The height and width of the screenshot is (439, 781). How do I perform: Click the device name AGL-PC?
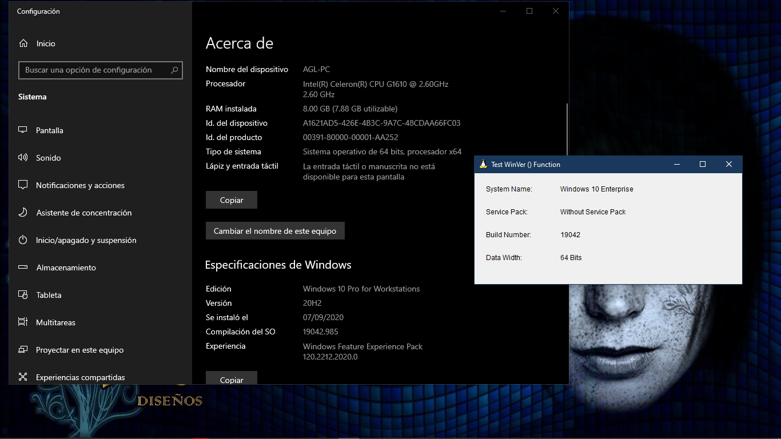[x=316, y=69]
